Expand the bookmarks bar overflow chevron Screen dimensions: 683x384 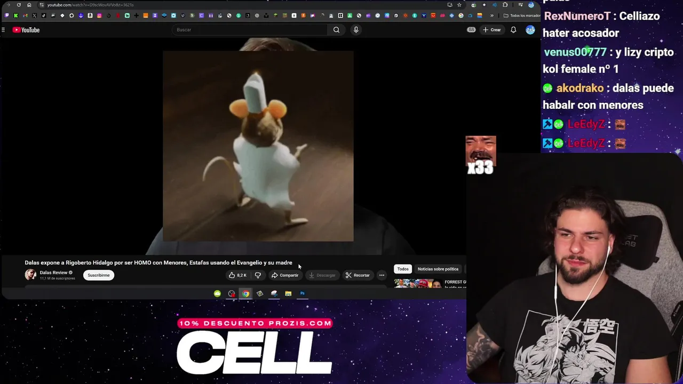coord(492,15)
